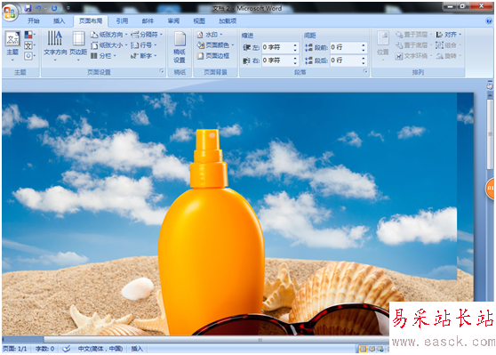Viewport: 496px width, 355px height.
Task: Open 分栏 columns dropdown
Action: [103, 56]
